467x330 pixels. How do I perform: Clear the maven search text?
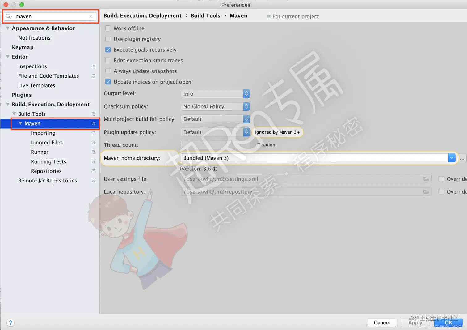[x=90, y=16]
